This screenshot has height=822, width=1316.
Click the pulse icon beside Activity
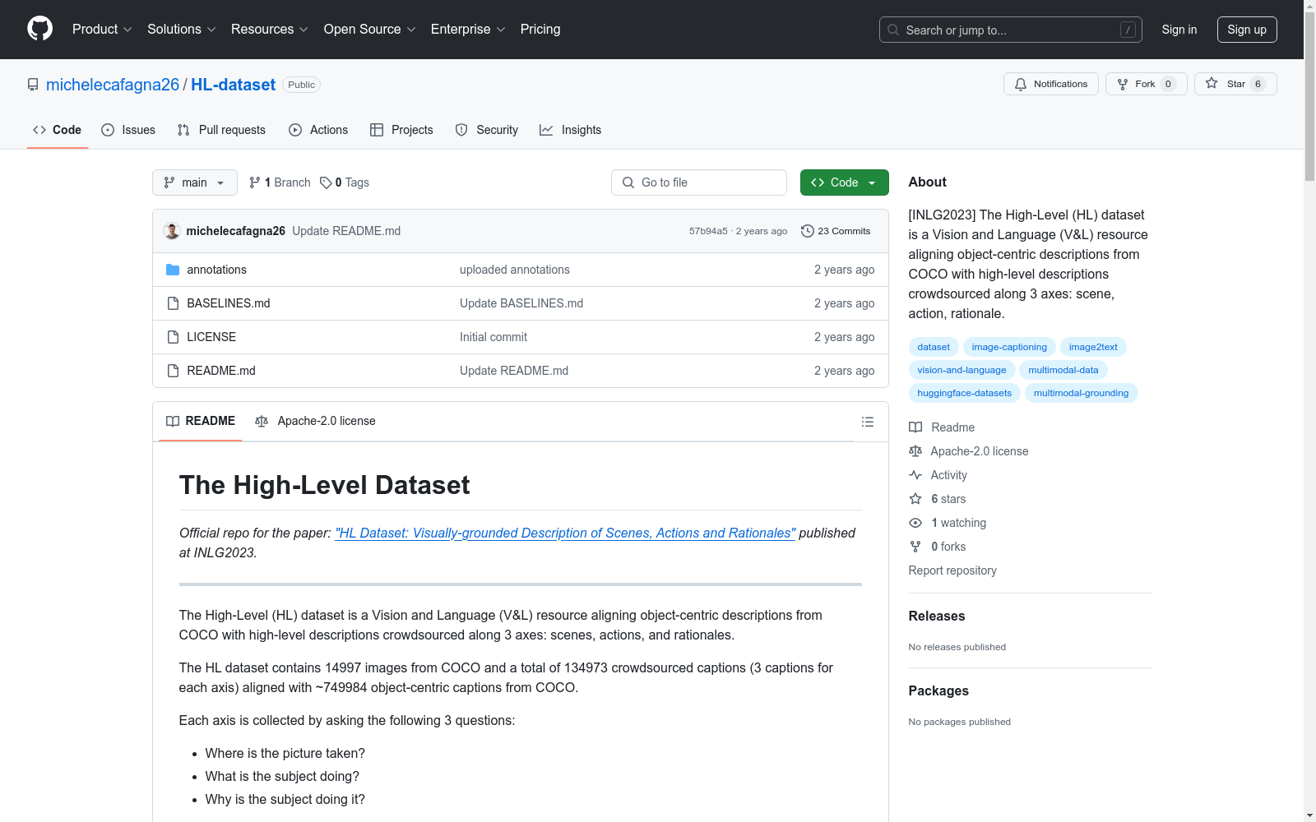point(915,475)
